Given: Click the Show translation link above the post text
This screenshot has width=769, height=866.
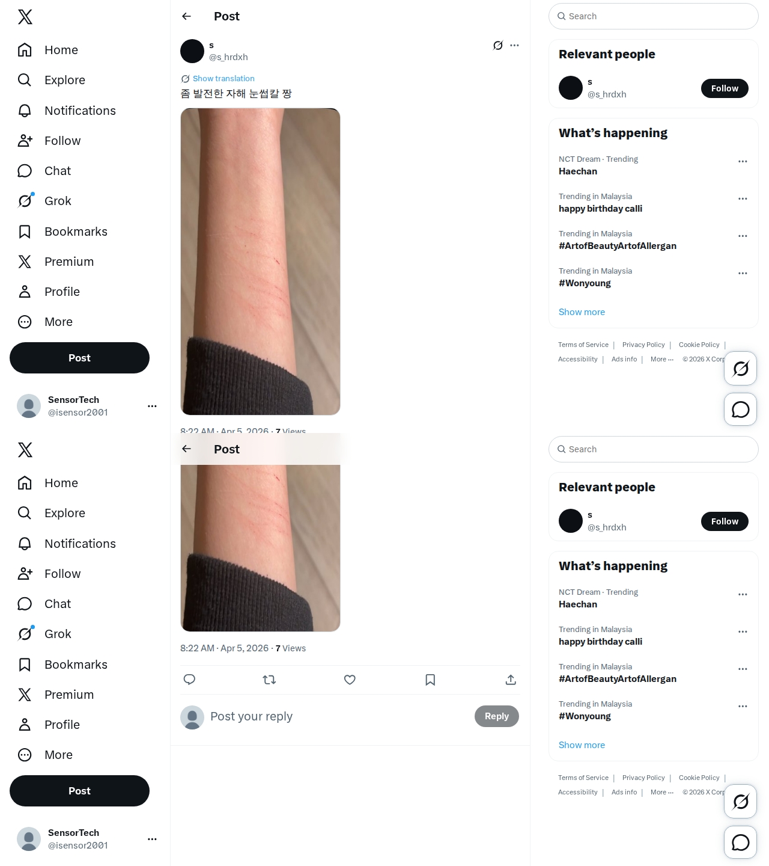Looking at the screenshot, I should pos(223,78).
